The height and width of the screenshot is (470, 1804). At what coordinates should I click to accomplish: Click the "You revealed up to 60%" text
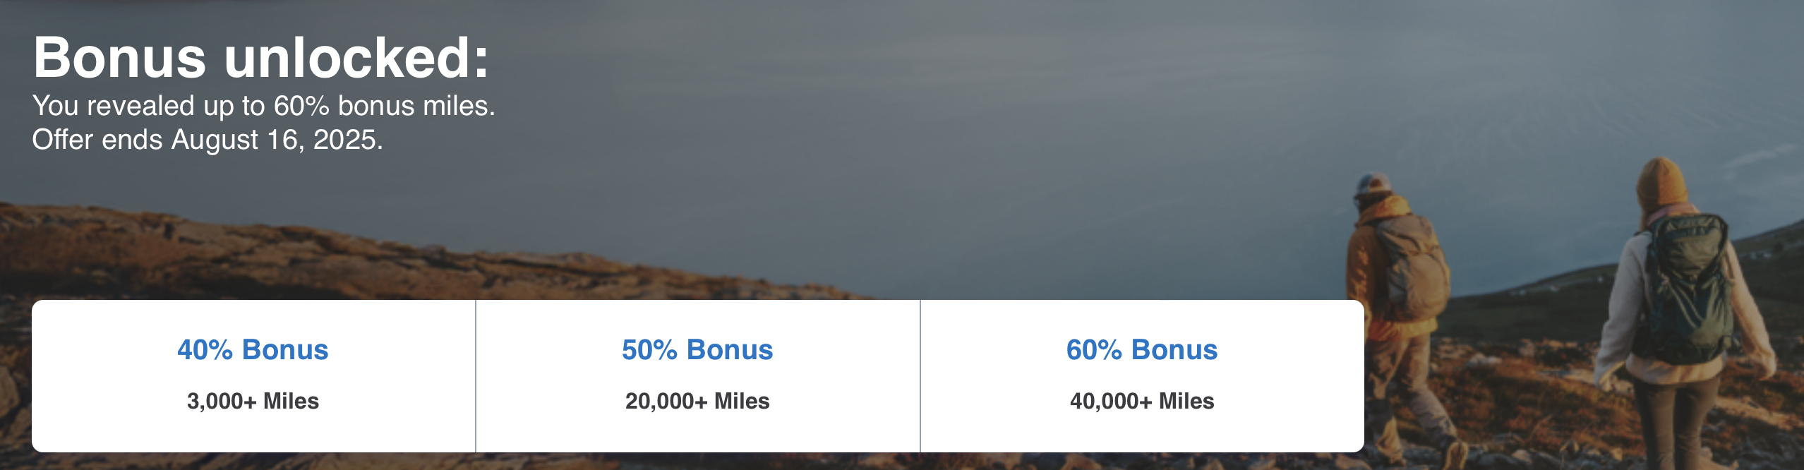point(263,106)
